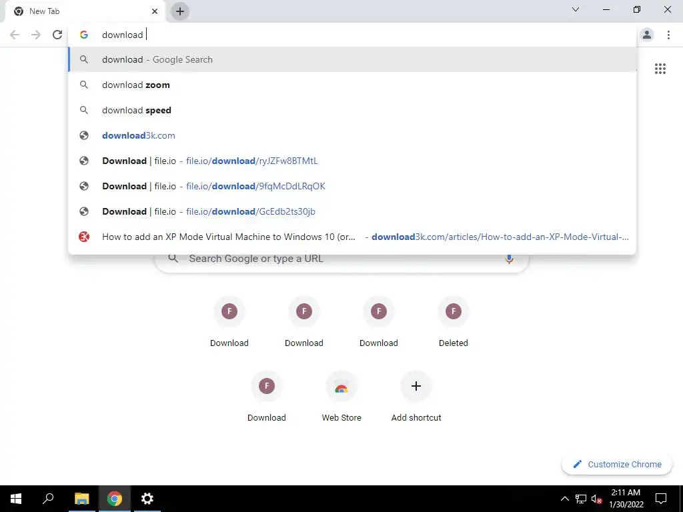Open File Explorer from the taskbar
Screen dimensions: 683x512
tap(81, 499)
